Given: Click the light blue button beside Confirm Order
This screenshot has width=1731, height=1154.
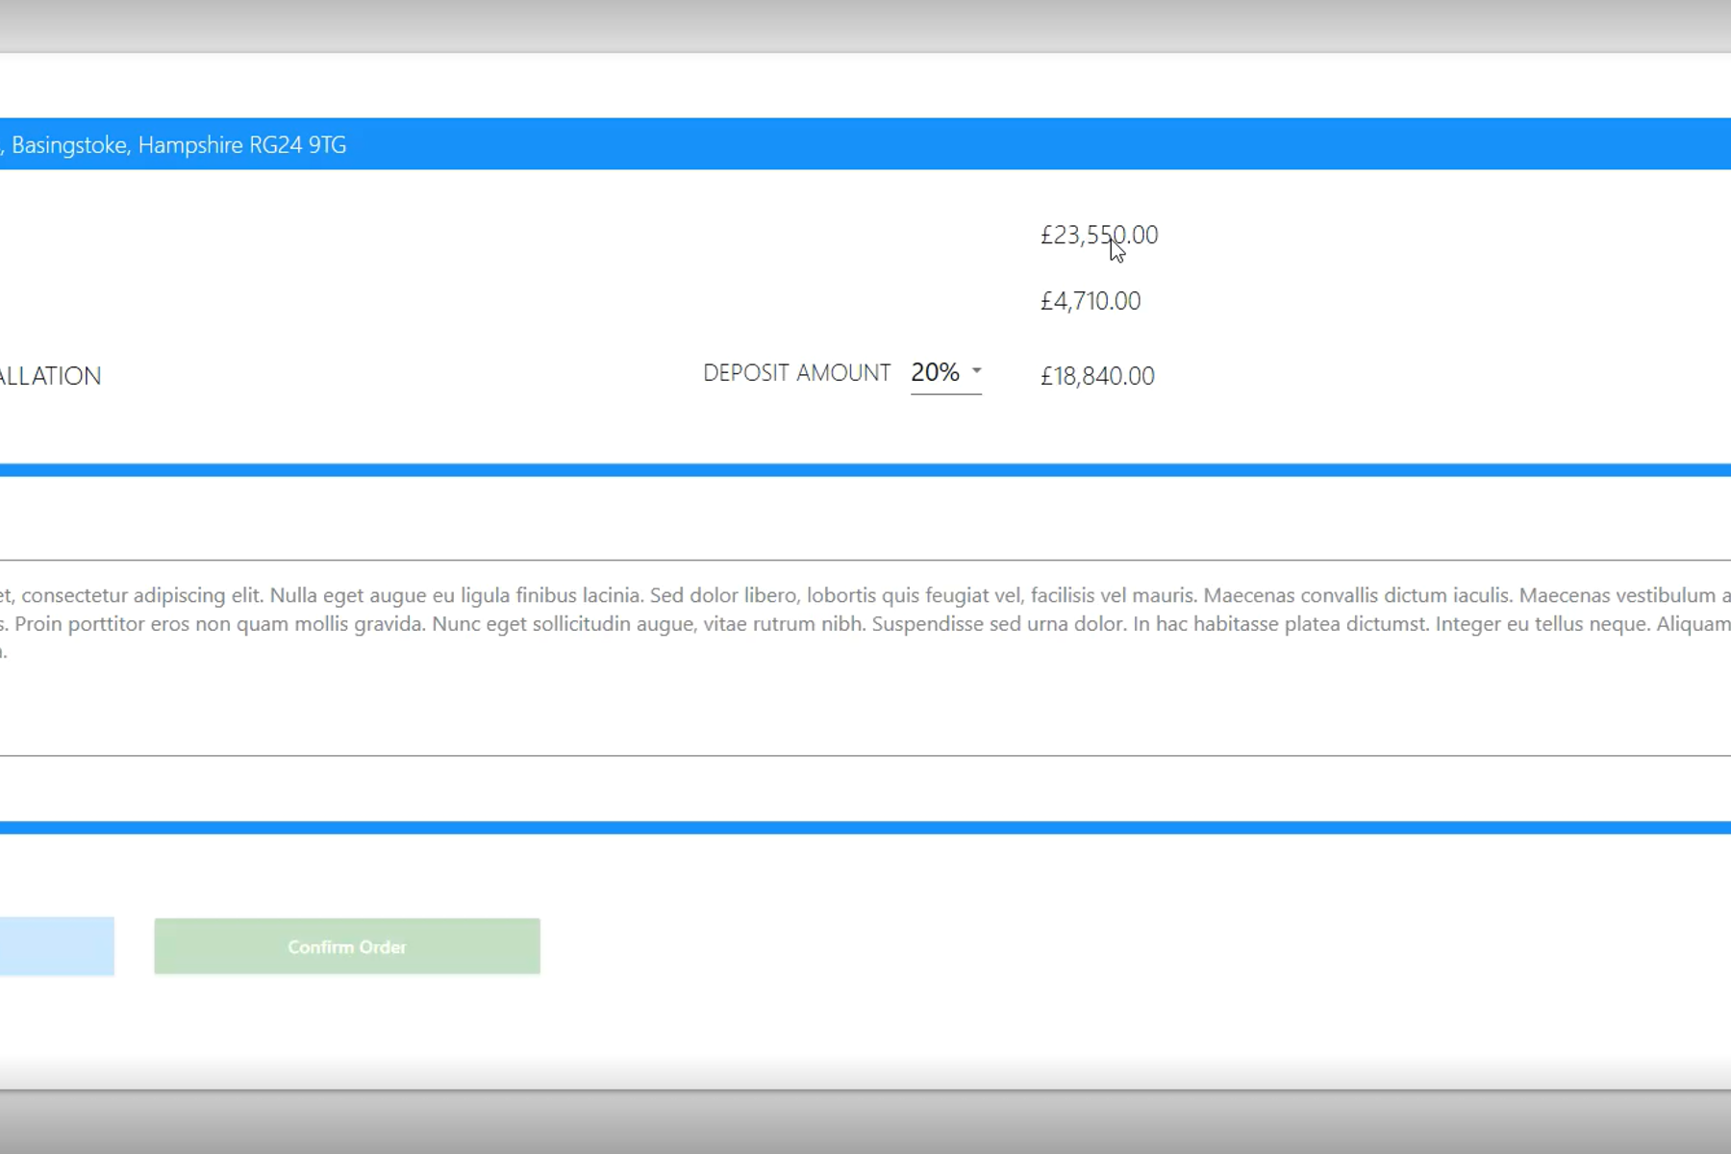Looking at the screenshot, I should coord(57,946).
